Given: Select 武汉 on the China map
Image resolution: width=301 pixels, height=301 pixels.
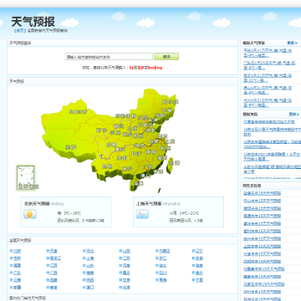Looking at the screenshot, I should point(139,145).
